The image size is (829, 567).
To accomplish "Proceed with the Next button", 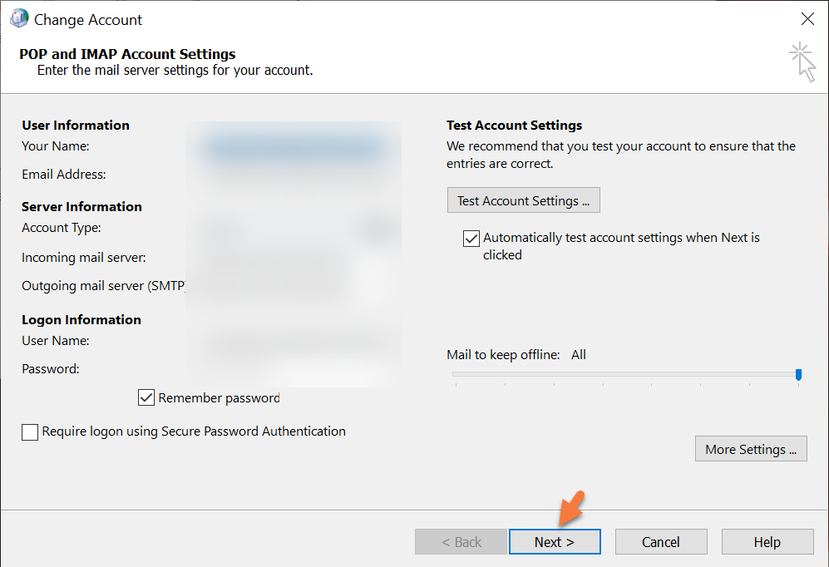I will [x=554, y=542].
